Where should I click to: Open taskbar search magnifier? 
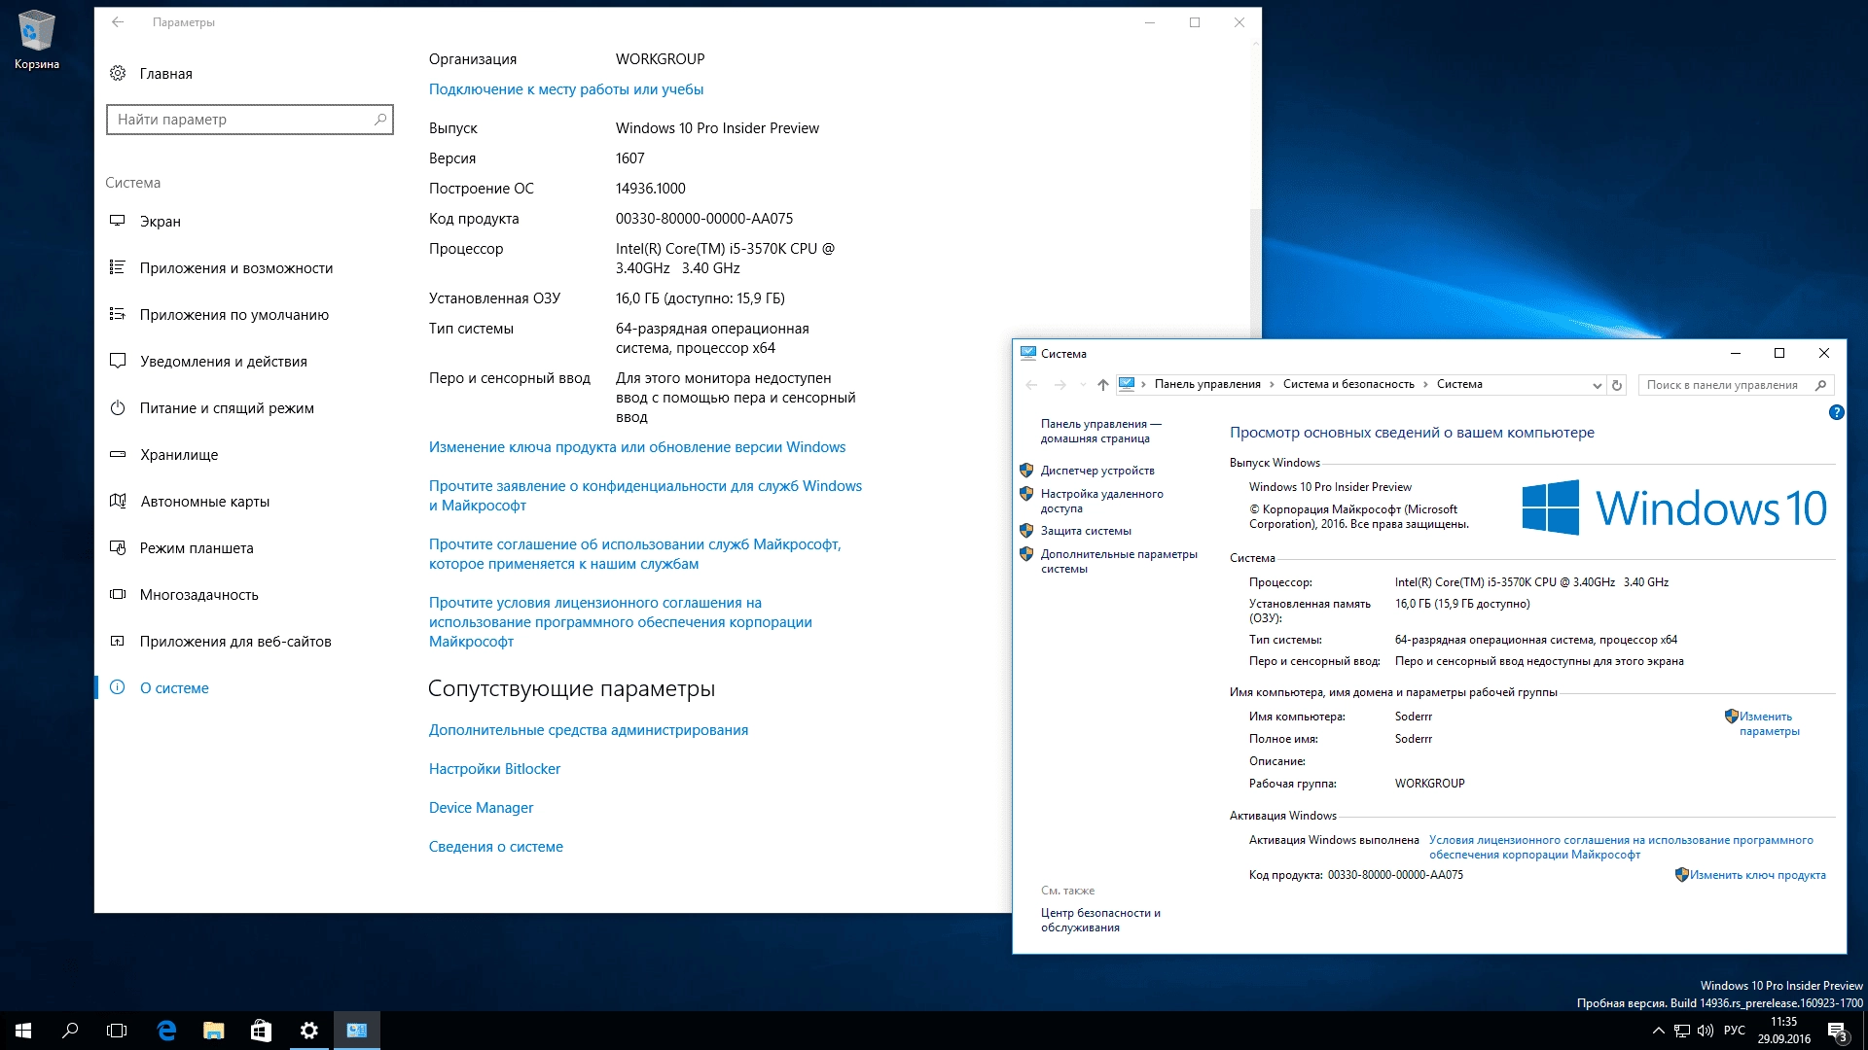click(x=70, y=1031)
